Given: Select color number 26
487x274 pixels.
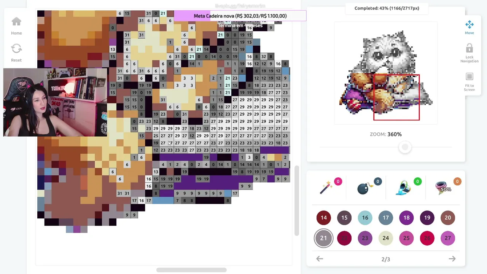Looking at the screenshot, I should click(x=427, y=238).
